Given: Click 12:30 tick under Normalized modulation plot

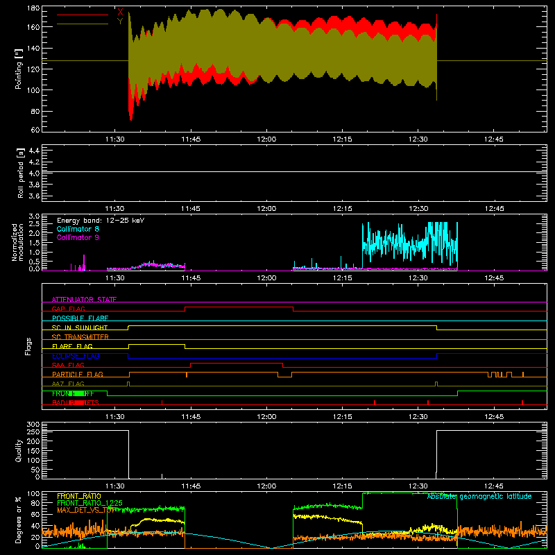Looking at the screenshot, I should (418, 278).
